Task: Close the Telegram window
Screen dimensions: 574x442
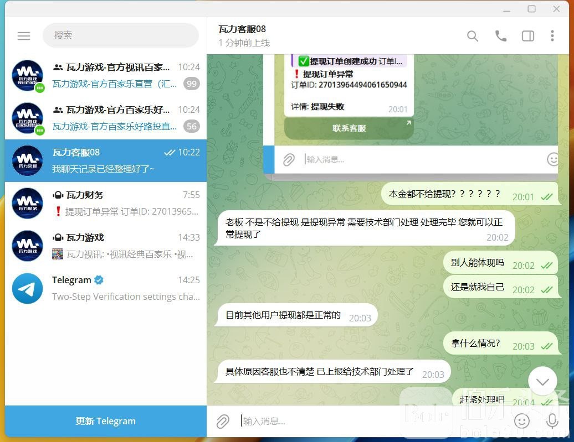Action: [556, 9]
